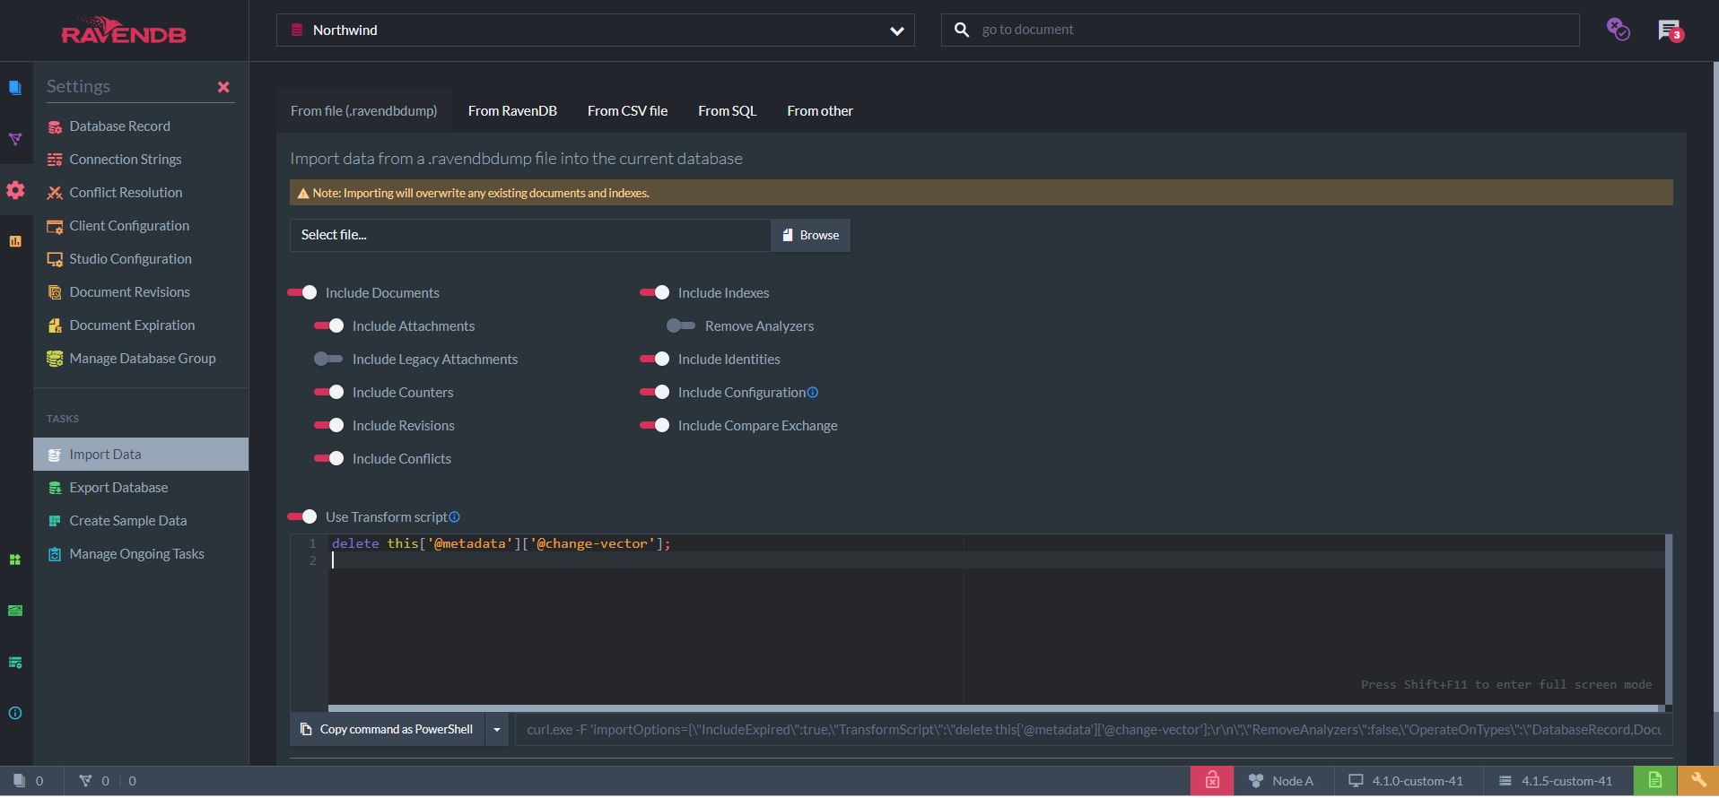Toggle Include Attachments switch
Image resolution: width=1719 pixels, height=798 pixels.
pos(329,325)
